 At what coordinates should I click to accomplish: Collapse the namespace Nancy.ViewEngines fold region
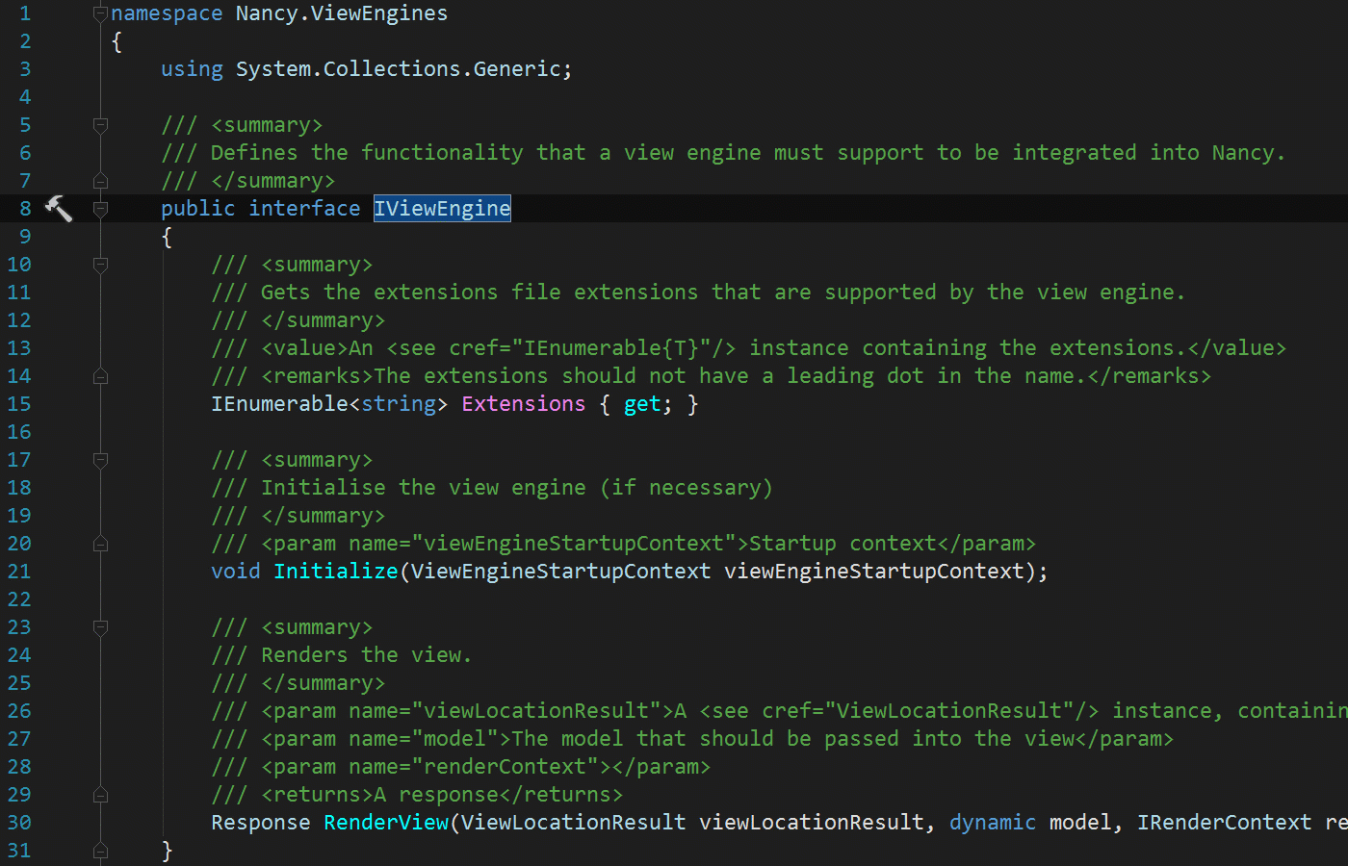pyautogui.click(x=99, y=13)
